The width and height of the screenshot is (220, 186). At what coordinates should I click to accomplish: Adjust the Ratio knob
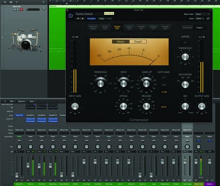(123, 83)
